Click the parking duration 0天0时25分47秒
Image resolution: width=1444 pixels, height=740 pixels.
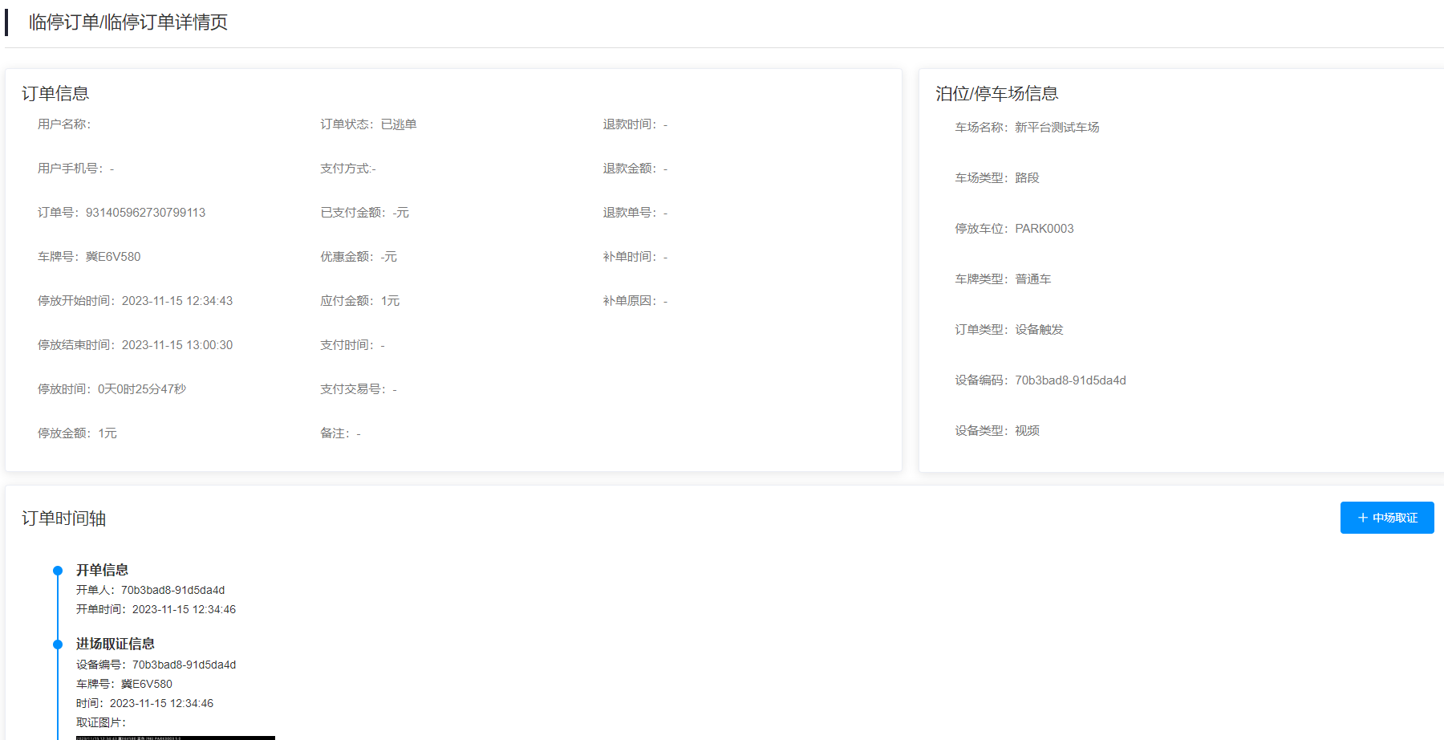click(142, 389)
